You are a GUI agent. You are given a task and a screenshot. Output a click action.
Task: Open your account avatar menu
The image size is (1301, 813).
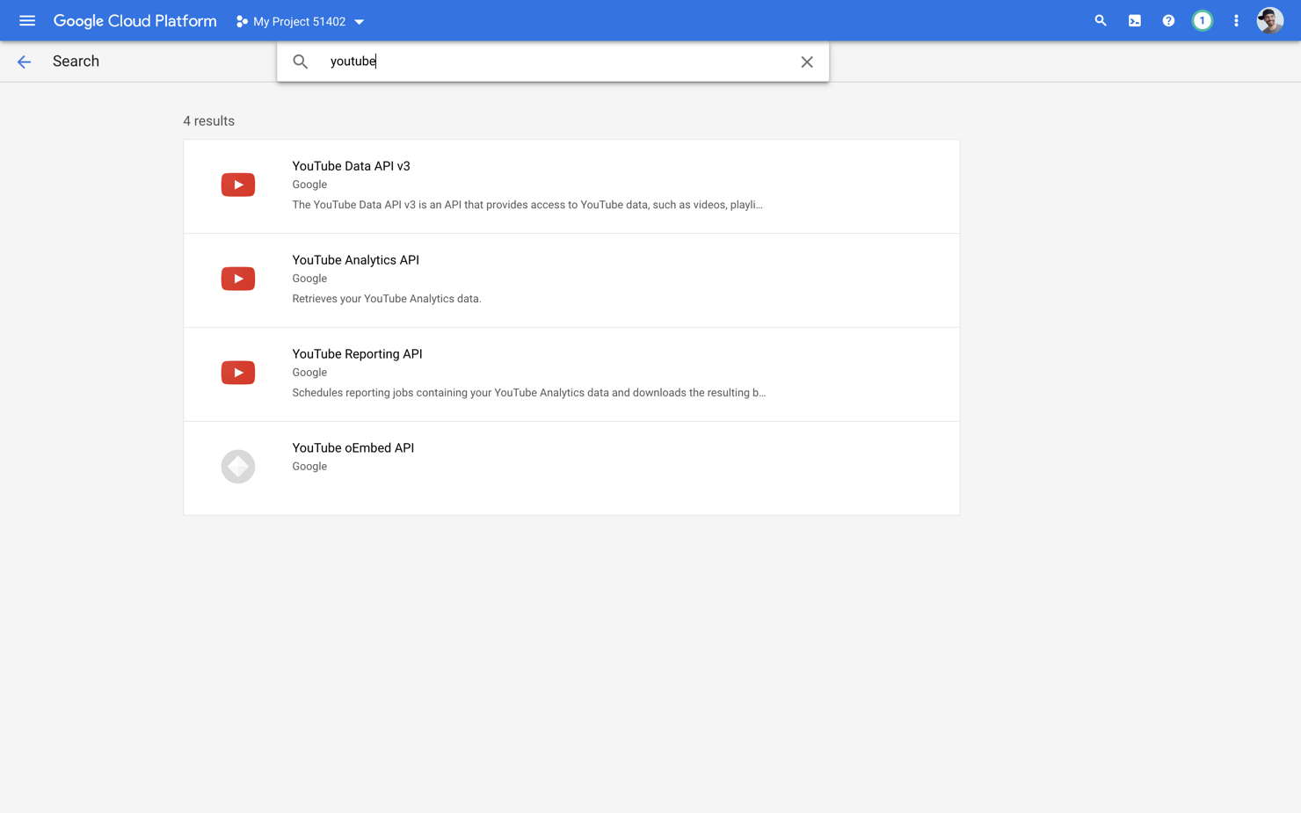[1269, 20]
